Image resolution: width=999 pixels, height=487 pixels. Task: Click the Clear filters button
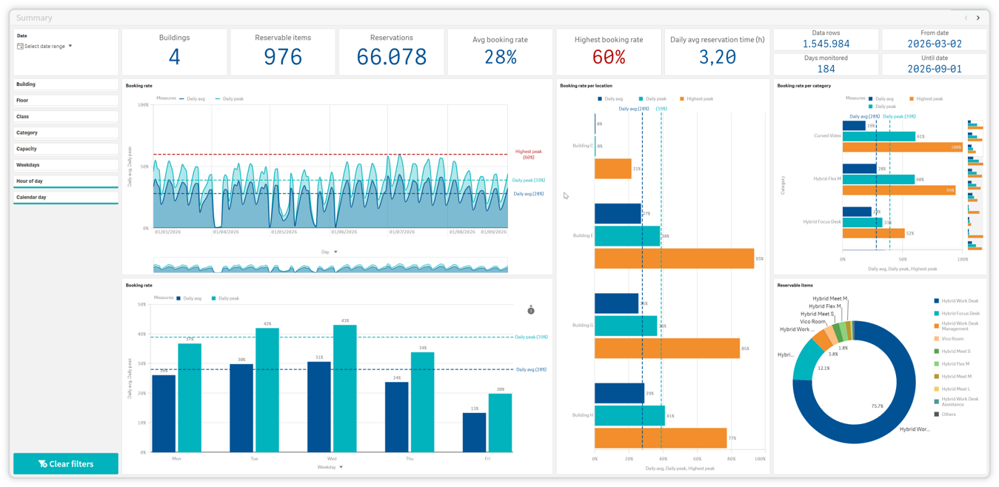point(66,464)
